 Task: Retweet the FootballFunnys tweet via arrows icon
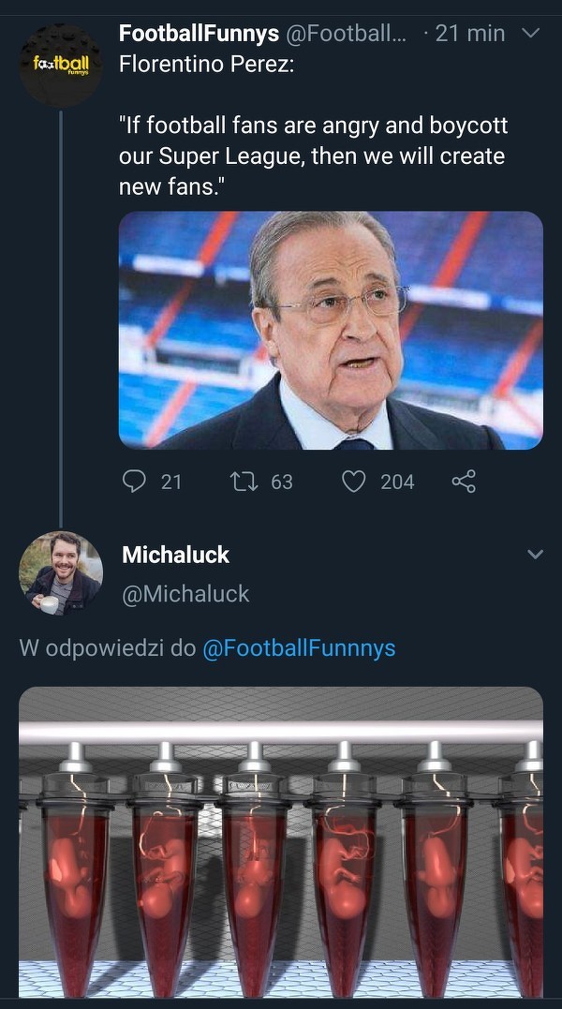coord(243,482)
